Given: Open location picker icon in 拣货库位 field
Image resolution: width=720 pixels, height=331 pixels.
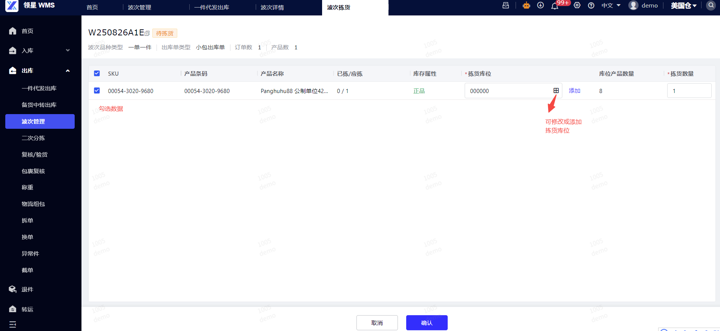Looking at the screenshot, I should (x=556, y=90).
